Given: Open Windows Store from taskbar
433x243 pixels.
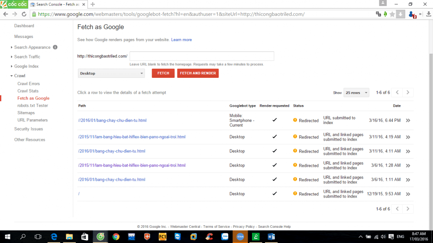Looking at the screenshot, I should coord(85,237).
